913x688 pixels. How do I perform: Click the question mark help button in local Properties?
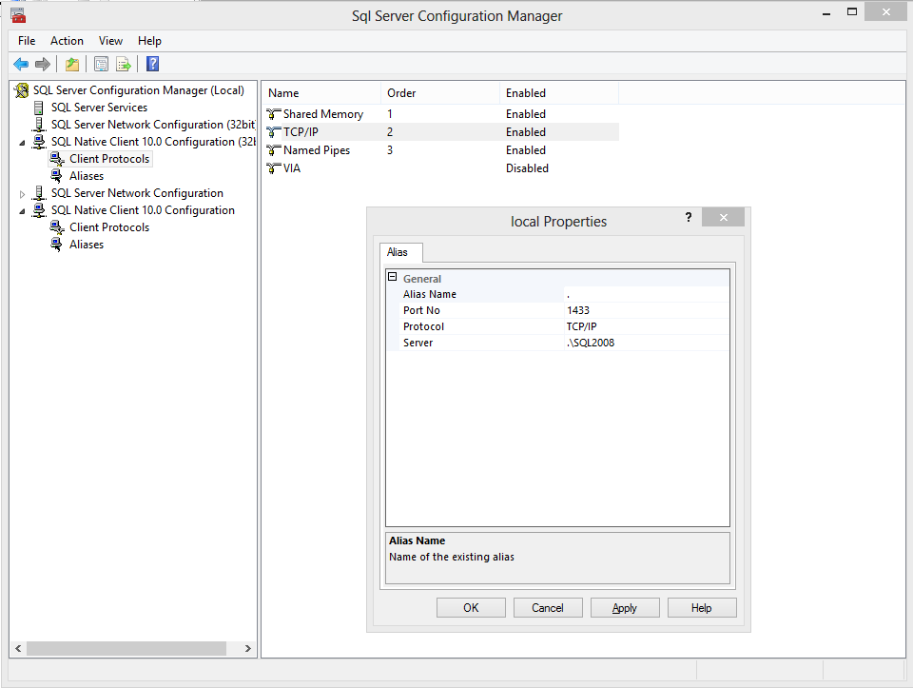click(689, 217)
